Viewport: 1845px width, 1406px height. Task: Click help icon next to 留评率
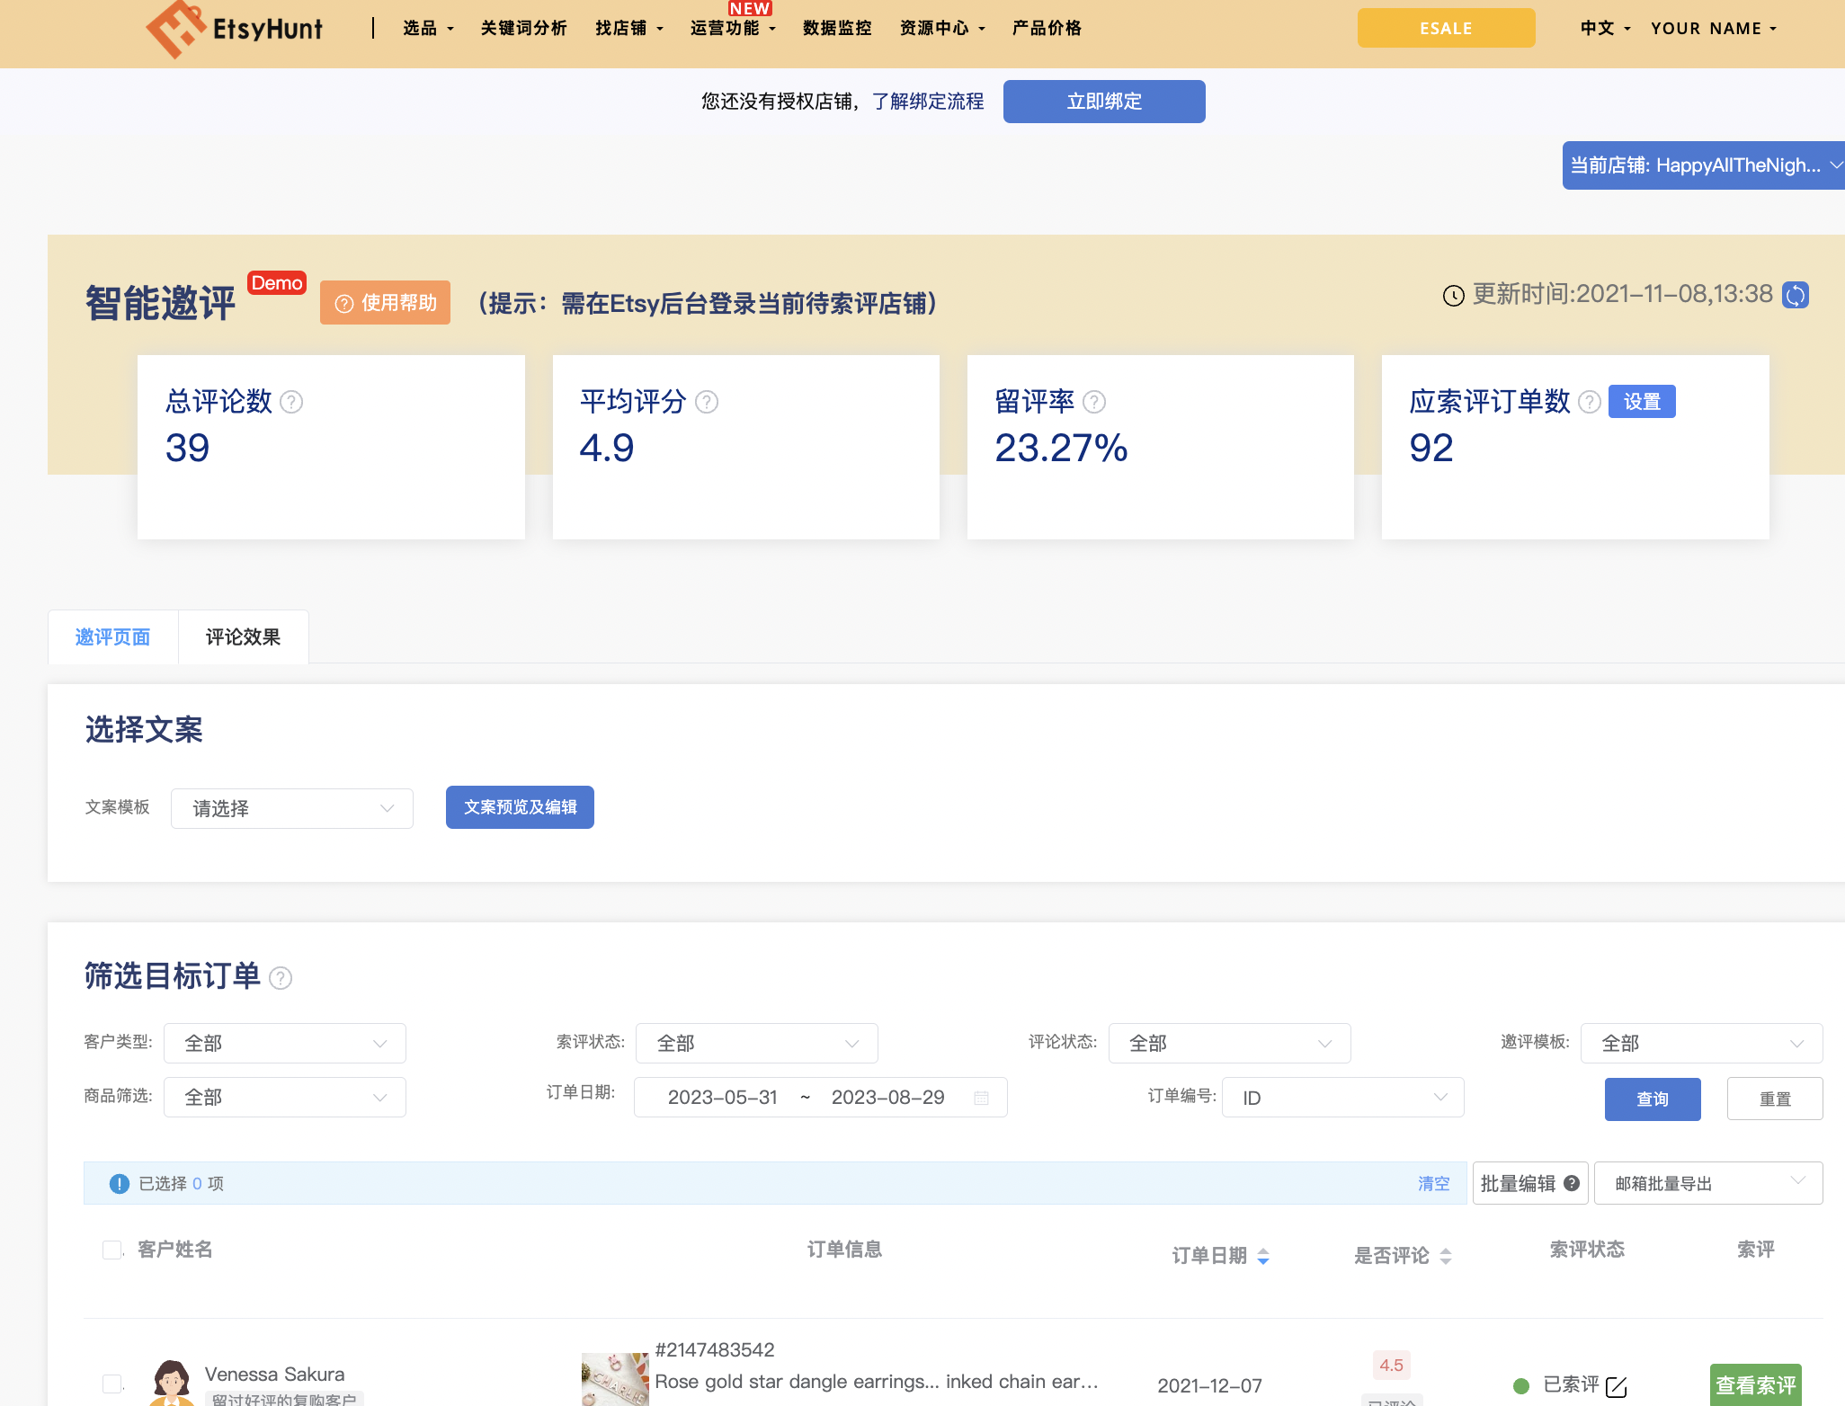pos(1093,402)
